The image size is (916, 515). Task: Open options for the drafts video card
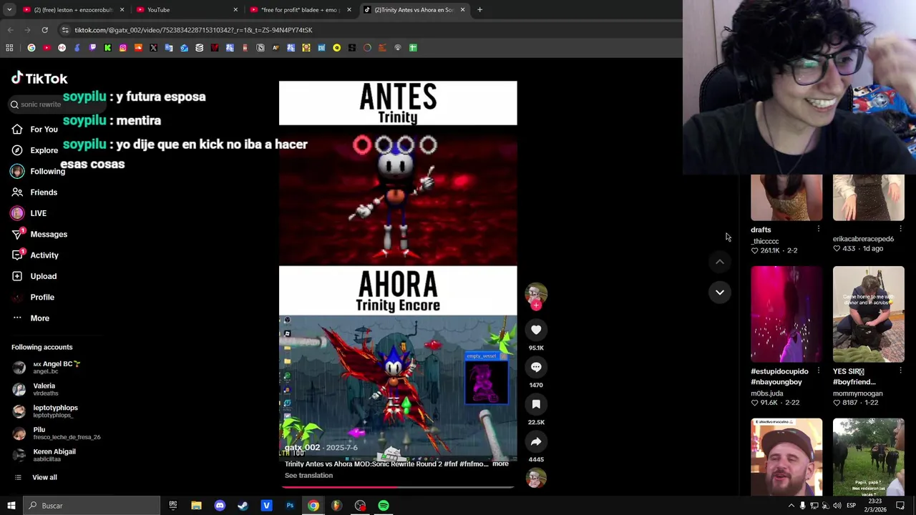[x=818, y=229]
